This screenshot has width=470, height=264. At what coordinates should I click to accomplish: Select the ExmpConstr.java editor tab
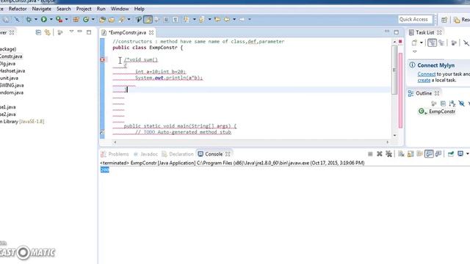pyautogui.click(x=127, y=32)
